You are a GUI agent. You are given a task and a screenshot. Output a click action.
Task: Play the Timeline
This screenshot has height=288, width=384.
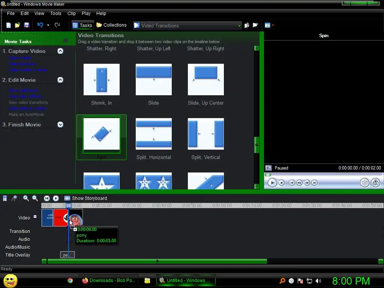[56, 198]
